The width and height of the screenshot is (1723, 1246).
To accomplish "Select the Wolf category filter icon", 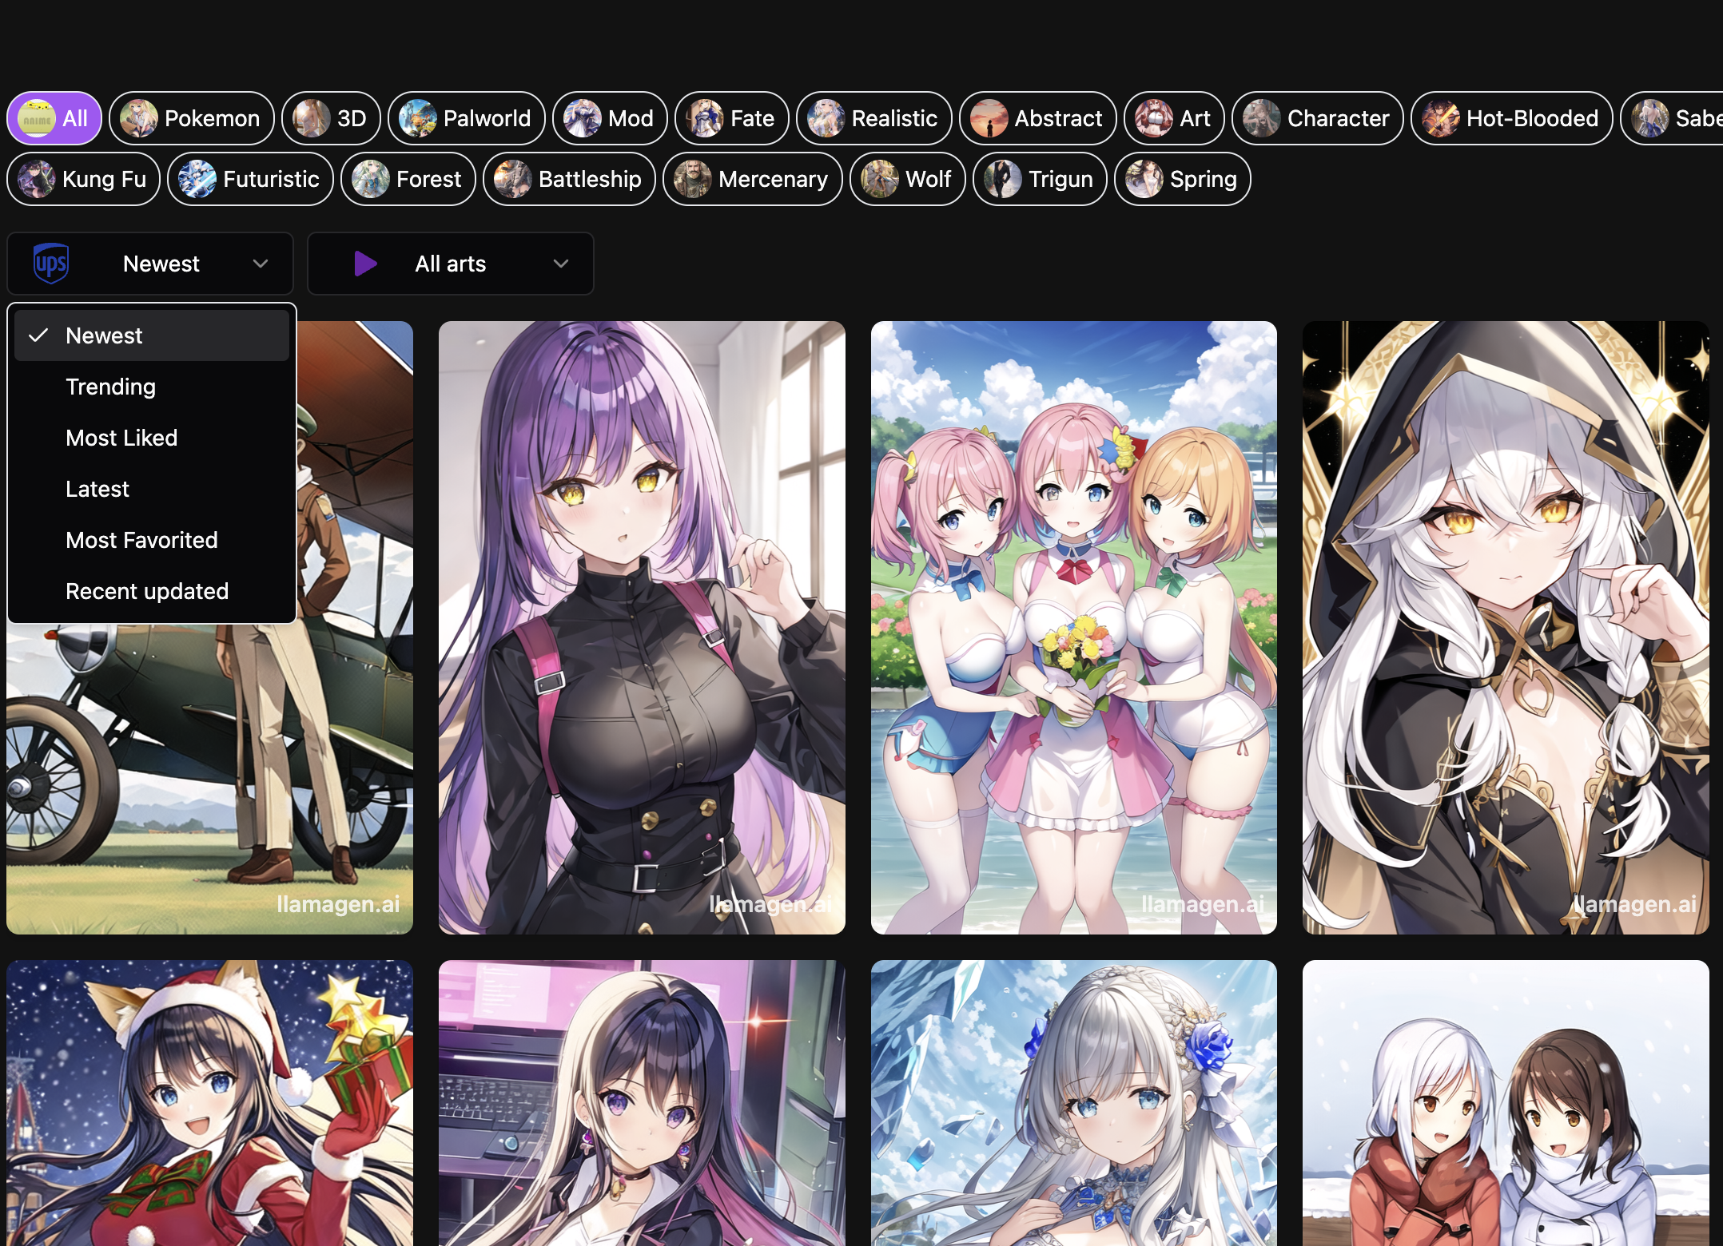I will (877, 179).
